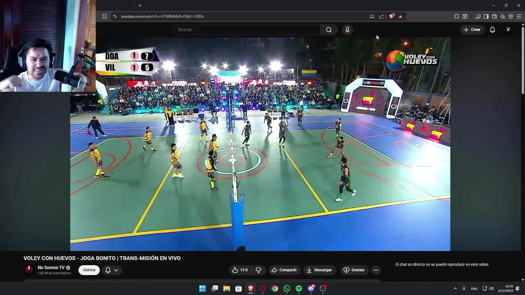The height and width of the screenshot is (295, 525).
Task: Open WhatsApp from taskbar
Action: click(x=287, y=288)
